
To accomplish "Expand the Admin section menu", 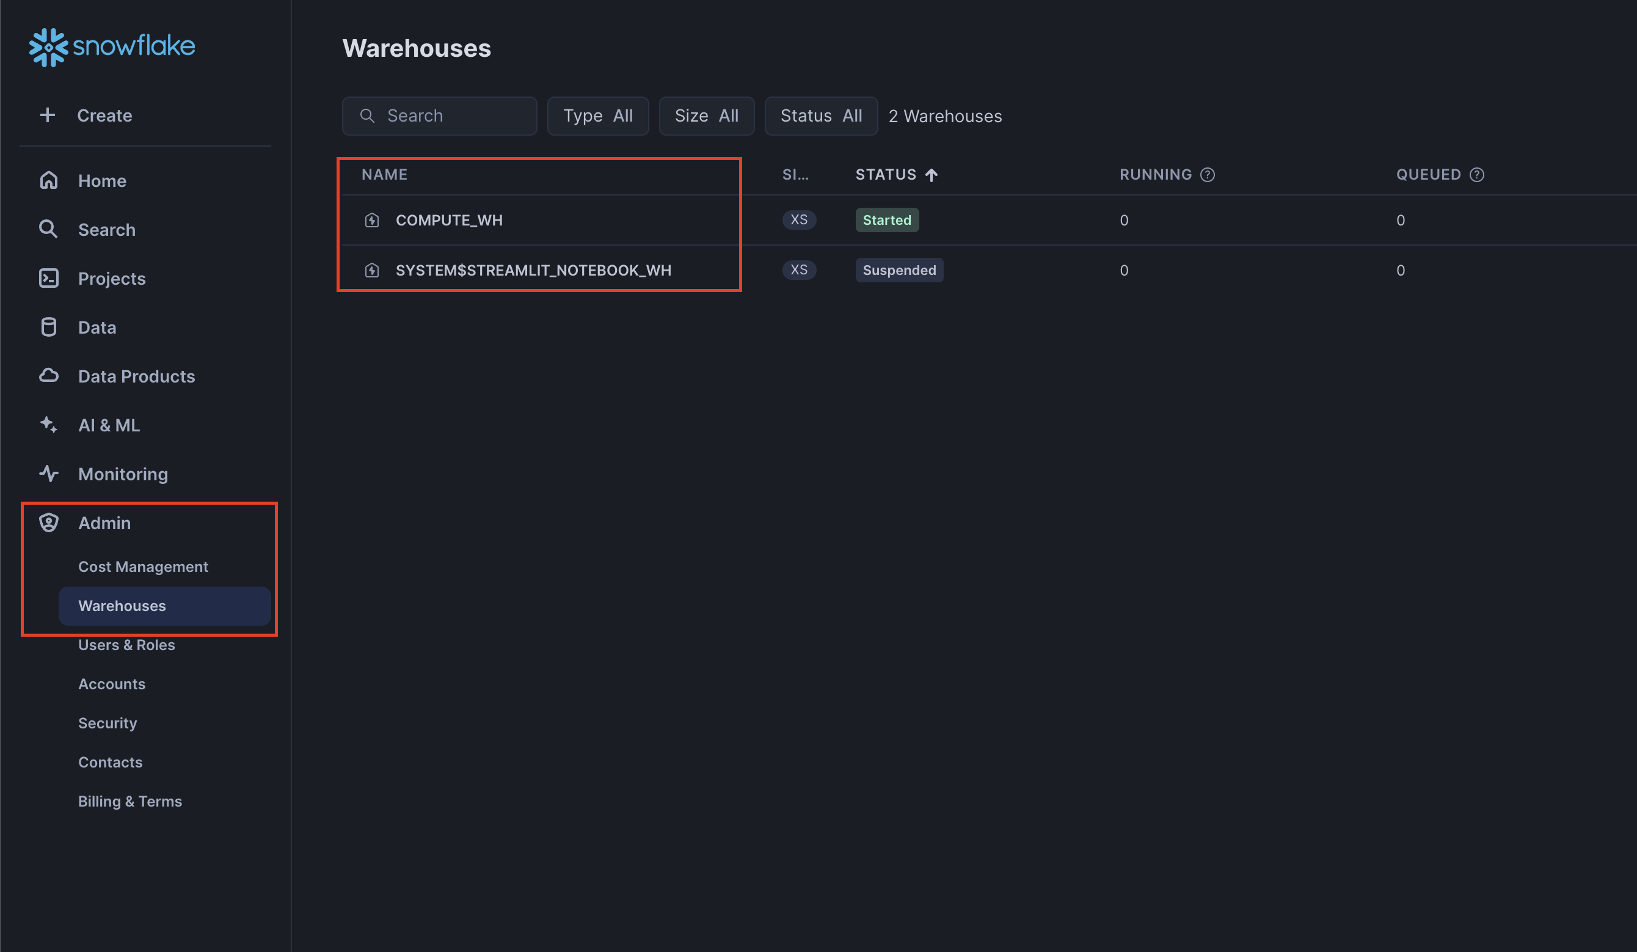I will 104,522.
